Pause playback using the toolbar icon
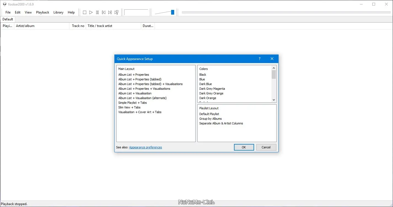The width and height of the screenshot is (393, 207). click(x=97, y=12)
